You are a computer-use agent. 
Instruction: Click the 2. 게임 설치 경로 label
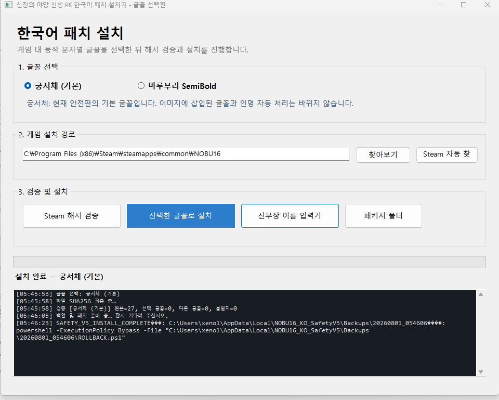(x=47, y=135)
